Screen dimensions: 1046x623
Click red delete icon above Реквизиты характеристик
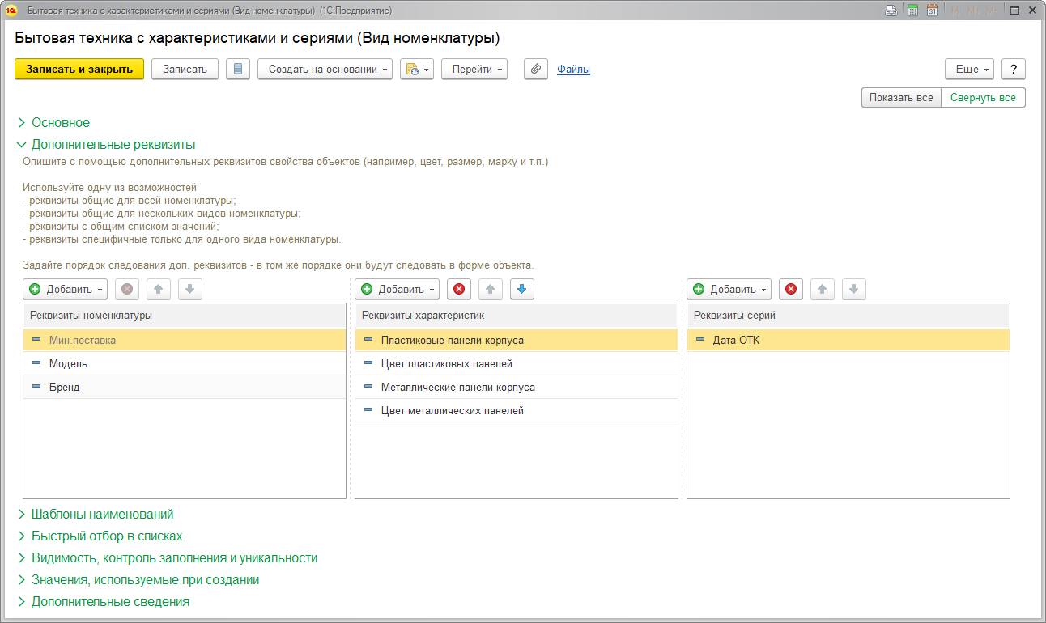coord(459,290)
